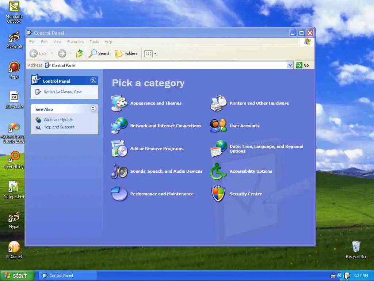Select the BitComet desktop shortcut
The width and height of the screenshot is (374, 281).
14,250
